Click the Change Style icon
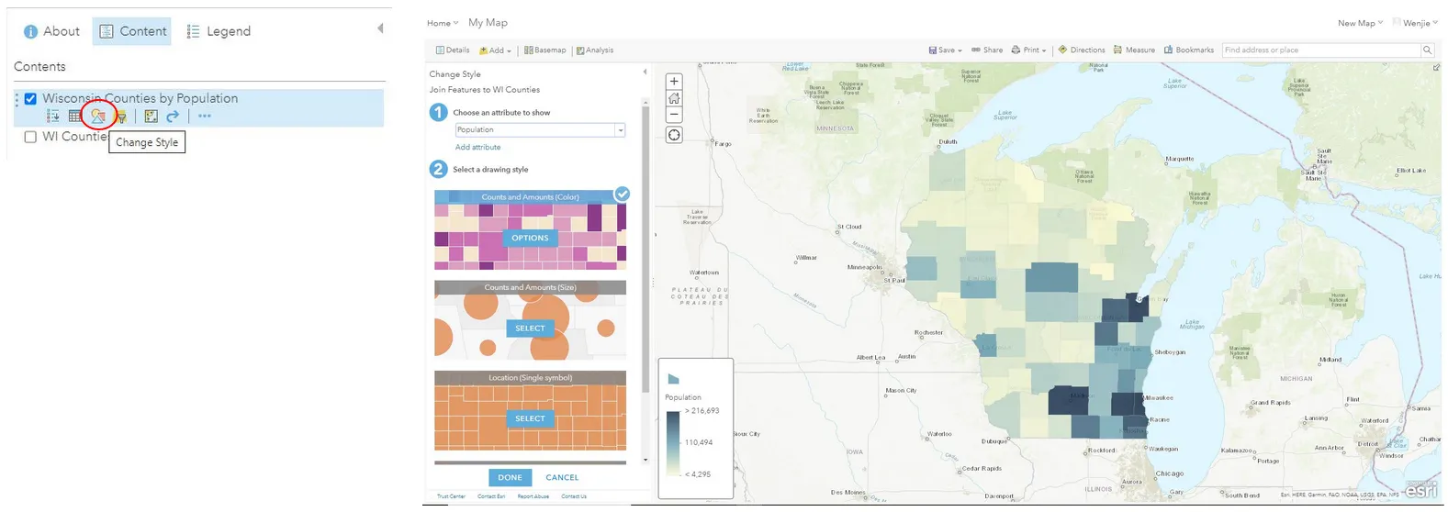Screen dimensions: 1448x512 (x=98, y=117)
